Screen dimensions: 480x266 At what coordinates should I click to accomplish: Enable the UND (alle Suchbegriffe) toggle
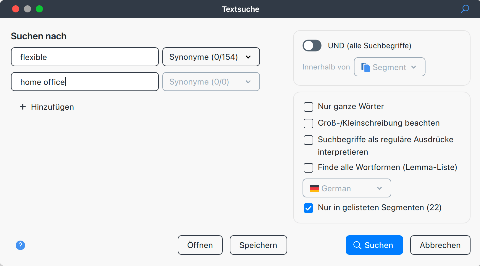tap(312, 46)
